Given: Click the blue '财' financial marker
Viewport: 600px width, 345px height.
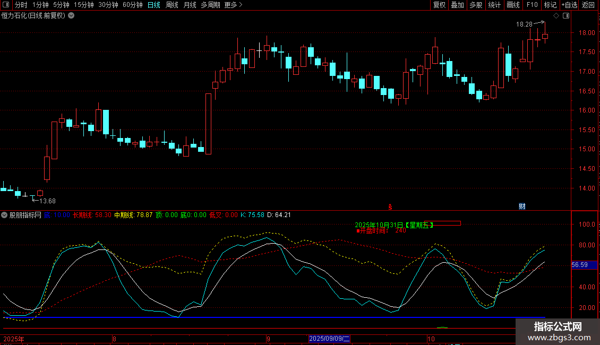Looking at the screenshot, I should [x=522, y=206].
